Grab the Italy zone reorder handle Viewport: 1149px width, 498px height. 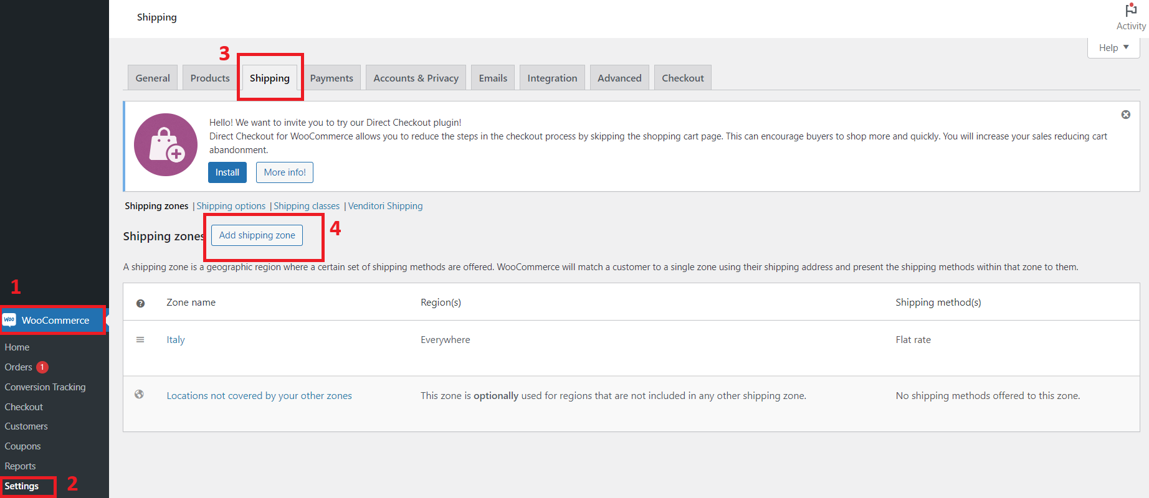[140, 340]
